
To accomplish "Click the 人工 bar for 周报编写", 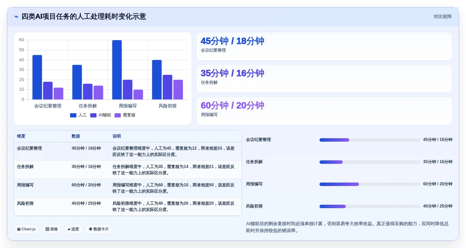I will pyautogui.click(x=117, y=70).
